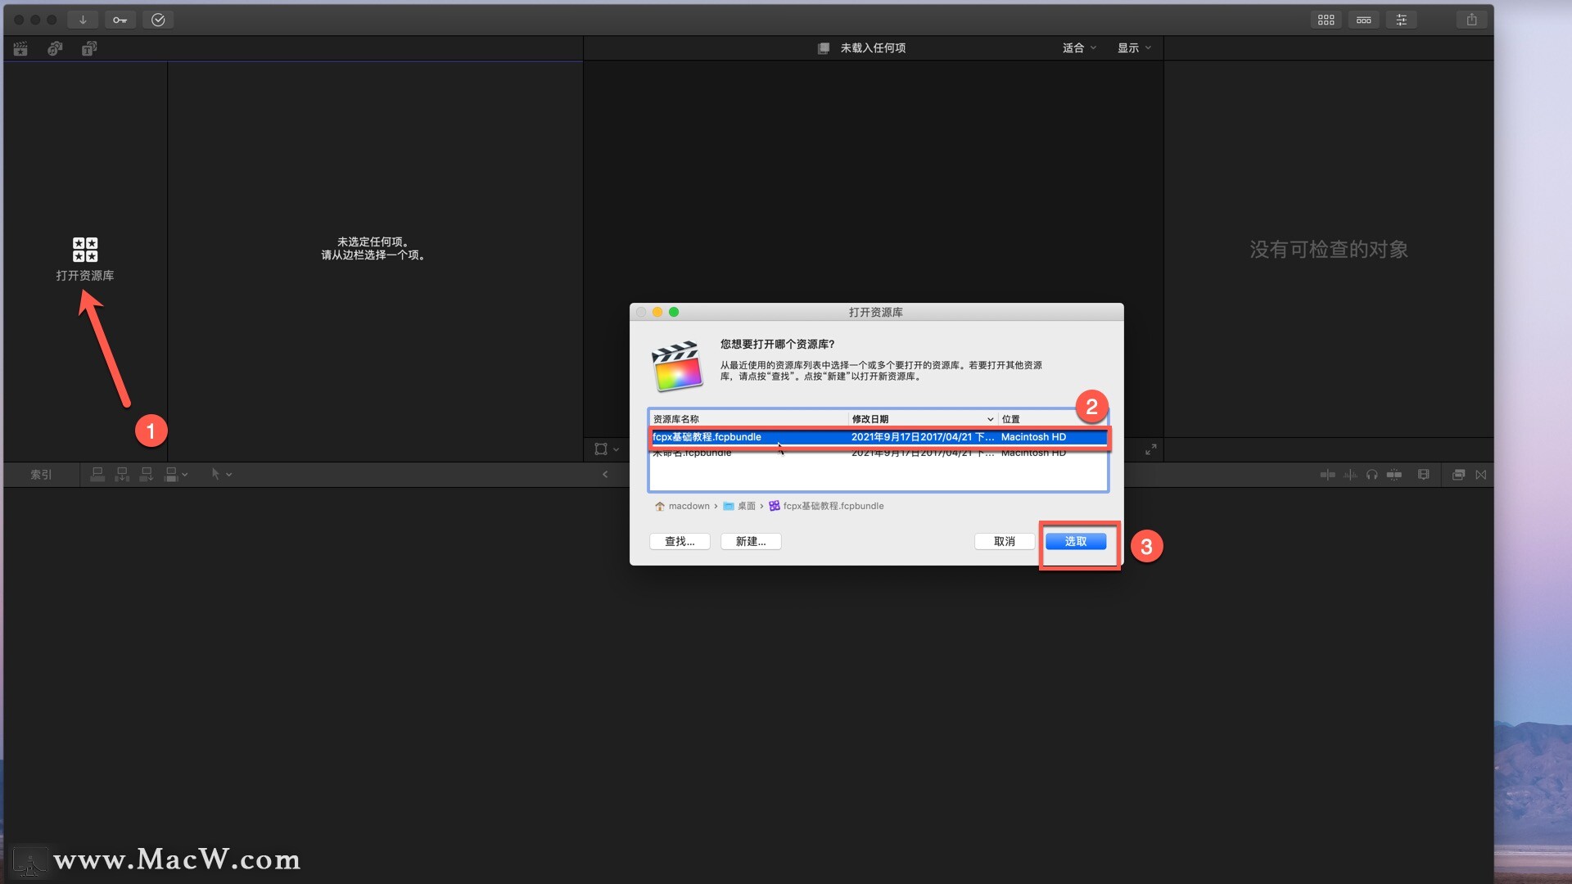Open the keyword editor key icon
The image size is (1572, 884).
coord(120,20)
